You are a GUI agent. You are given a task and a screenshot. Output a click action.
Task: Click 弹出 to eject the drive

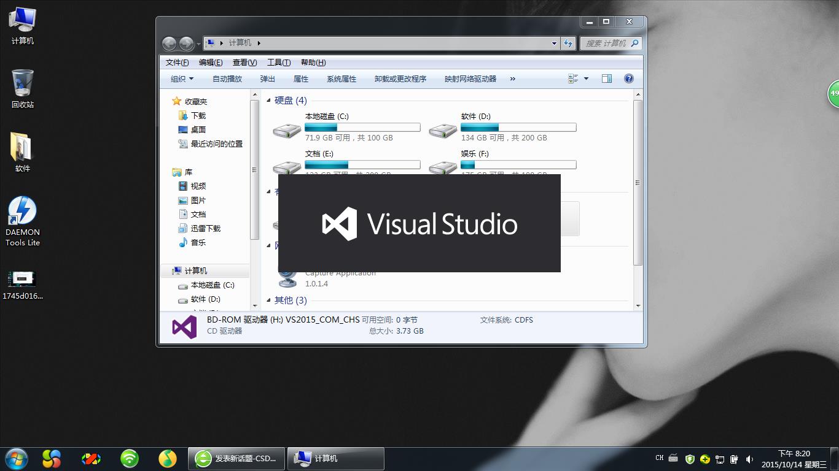(268, 78)
